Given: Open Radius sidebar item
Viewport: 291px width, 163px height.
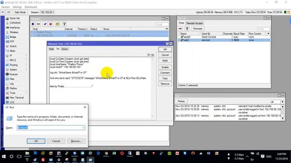Looking at the screenshot, I should 13,88.
